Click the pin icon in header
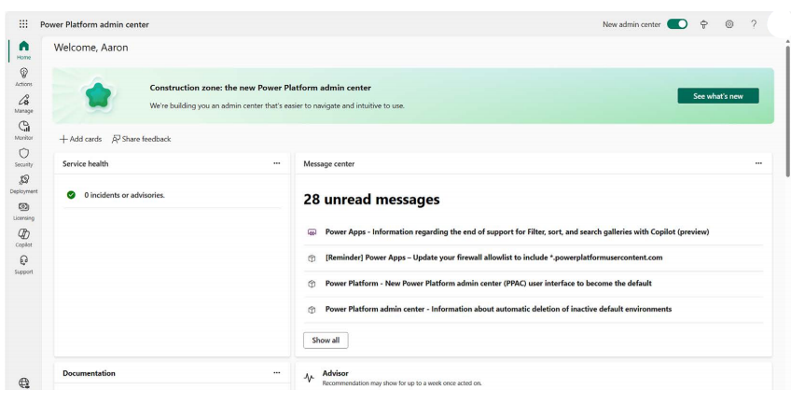The width and height of the screenshot is (805, 404). pyautogui.click(x=704, y=24)
